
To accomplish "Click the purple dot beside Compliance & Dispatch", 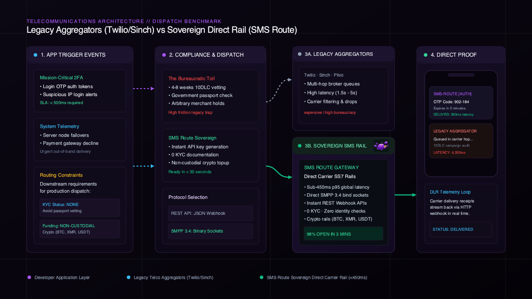I will pos(164,55).
